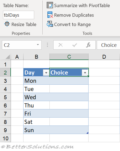120x151 pixels.
Task: Click the Cancel X icon in formula bar
Action: [61, 45]
